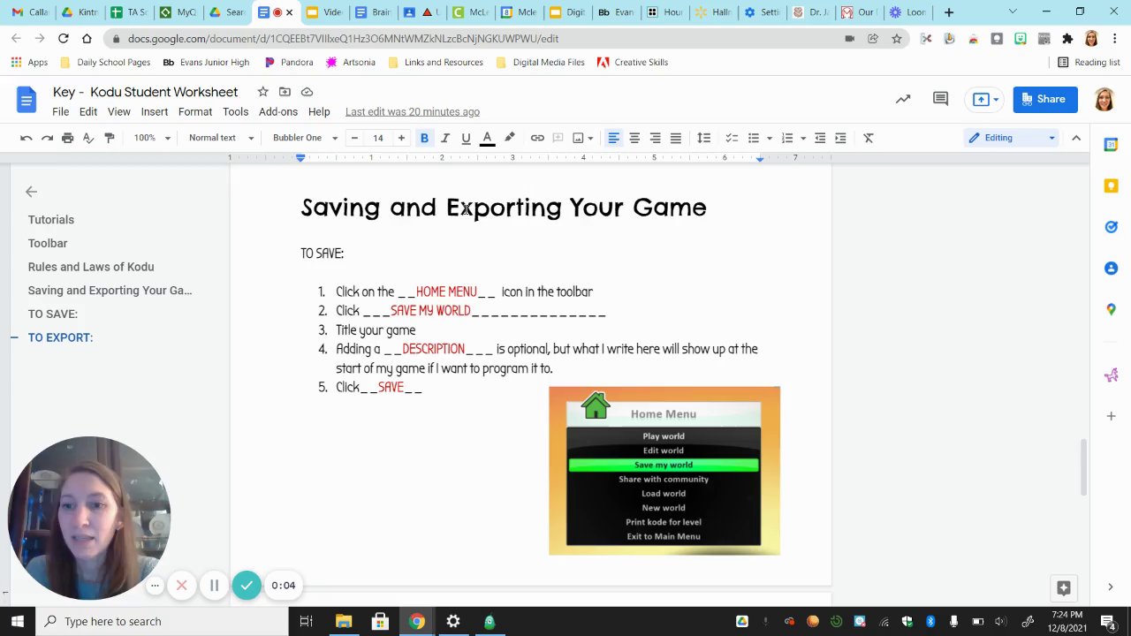Set right text alignment
The width and height of the screenshot is (1131, 636).
click(655, 138)
